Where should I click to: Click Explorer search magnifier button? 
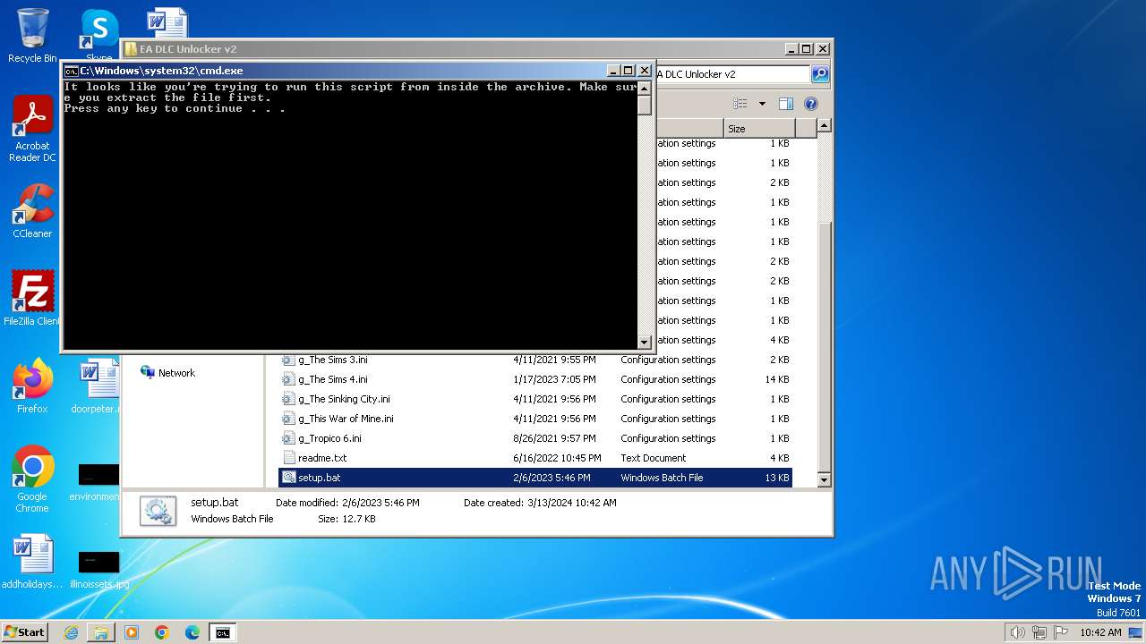tap(819, 74)
